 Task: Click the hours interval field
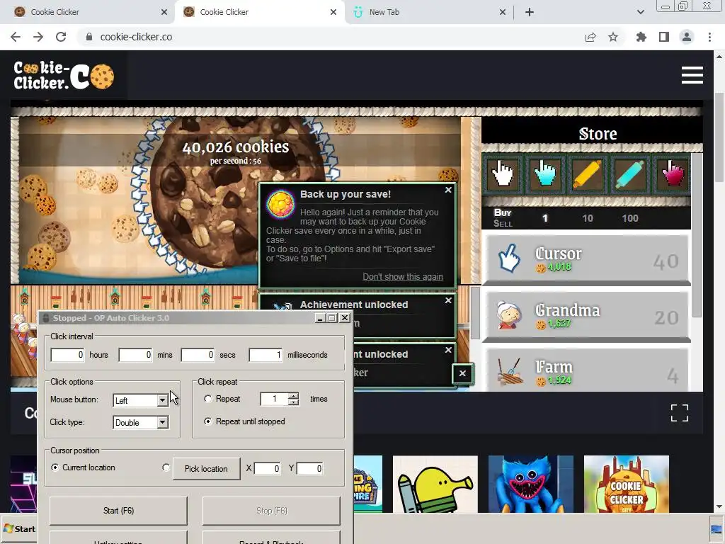pos(67,355)
